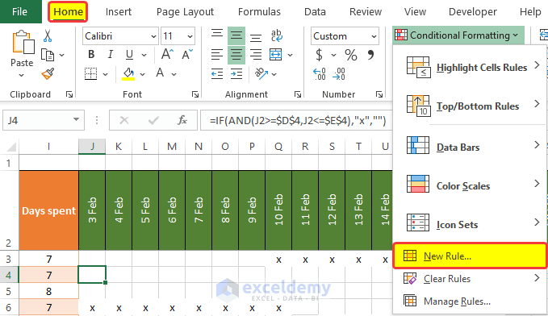This screenshot has height=316, width=548.
Task: Click the Copy icon
Action: point(48,55)
